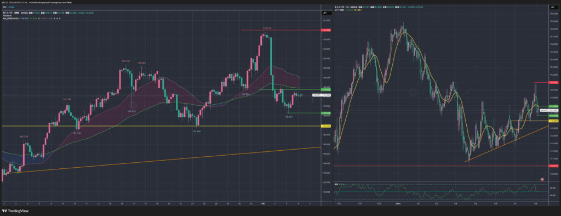Click the pivot label 145.236

tap(24, 137)
